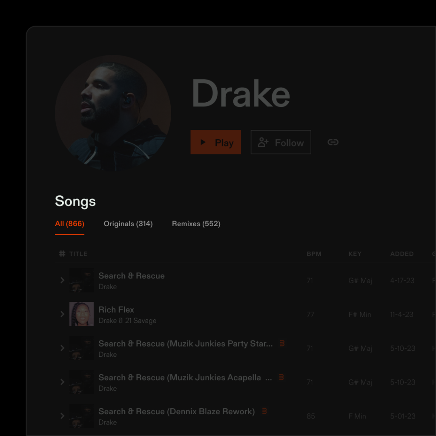Image resolution: width=436 pixels, height=436 pixels.
Task: Copy the artist link via chain icon
Action: 333,142
